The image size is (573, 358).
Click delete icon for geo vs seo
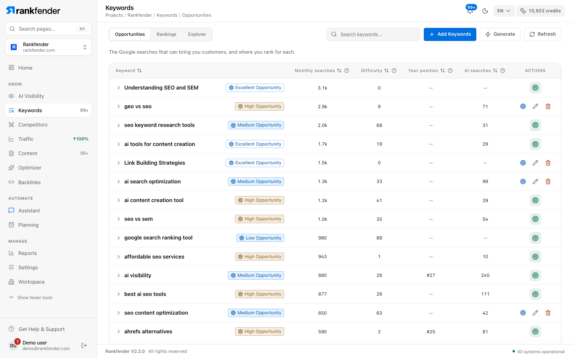point(548,106)
